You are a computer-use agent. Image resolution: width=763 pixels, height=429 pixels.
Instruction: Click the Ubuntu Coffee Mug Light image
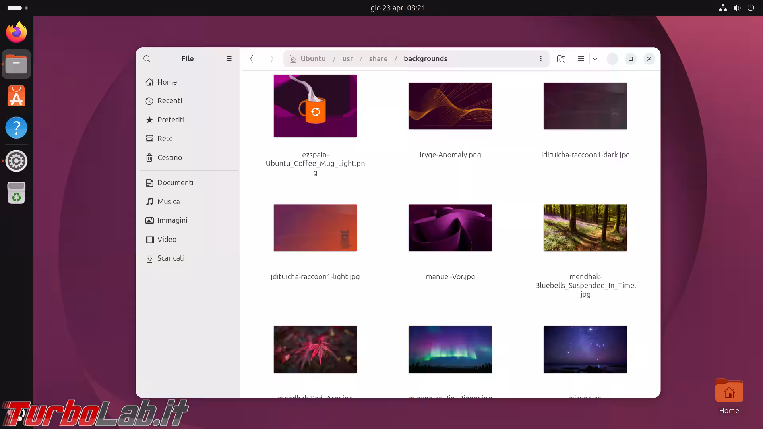[x=315, y=106]
